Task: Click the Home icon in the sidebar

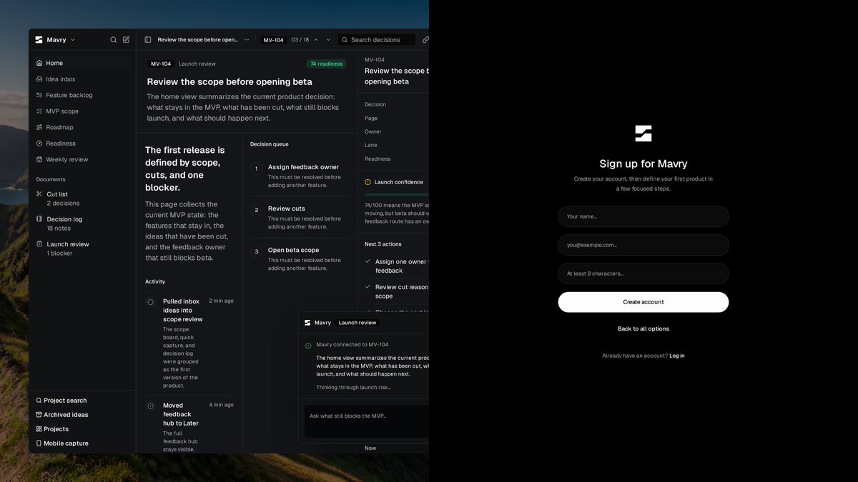Action: pos(40,63)
